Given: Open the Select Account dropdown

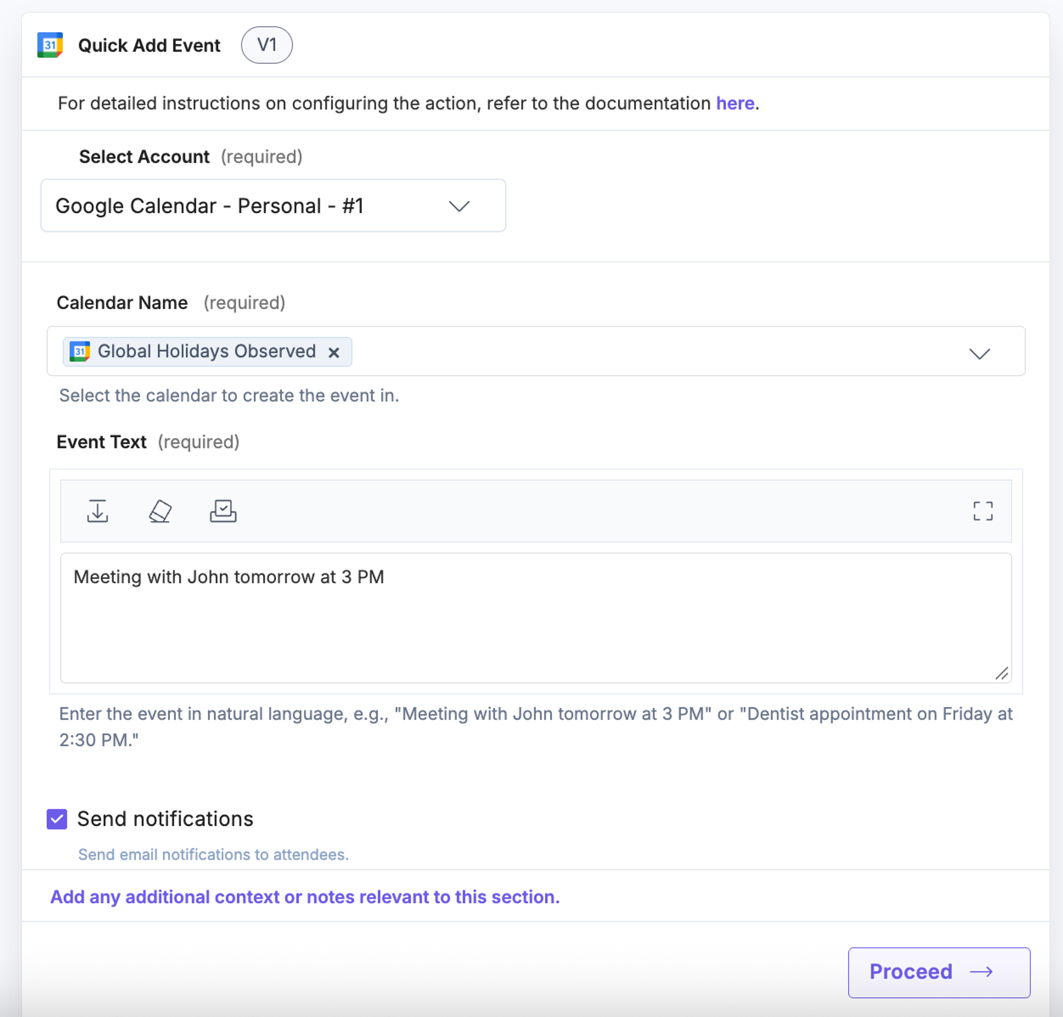Looking at the screenshot, I should (x=273, y=205).
